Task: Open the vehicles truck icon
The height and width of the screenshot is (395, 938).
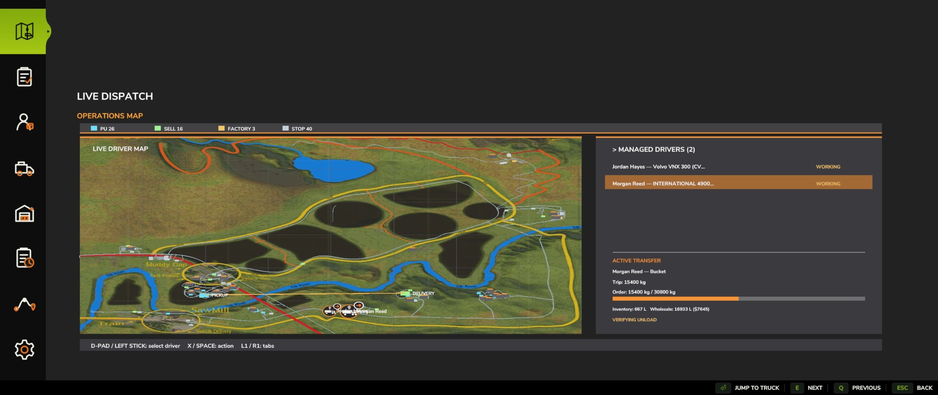Action: [x=24, y=169]
